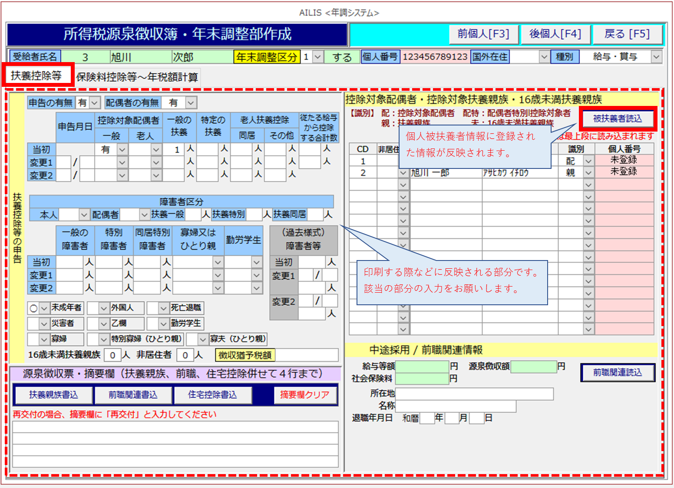This screenshot has width=674, height=488.
Task: Switch to the 扶養控除等 tab
Action: 36,76
